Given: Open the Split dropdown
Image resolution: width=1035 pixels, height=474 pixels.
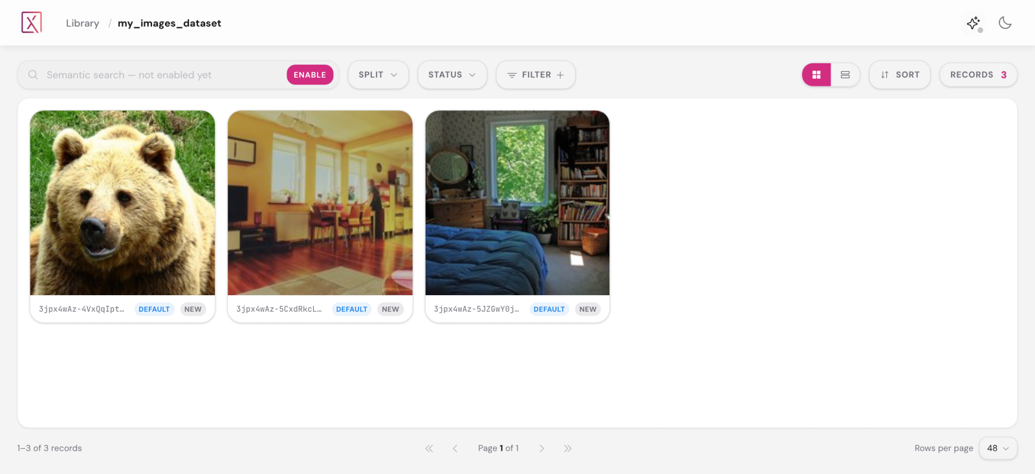Looking at the screenshot, I should point(378,75).
